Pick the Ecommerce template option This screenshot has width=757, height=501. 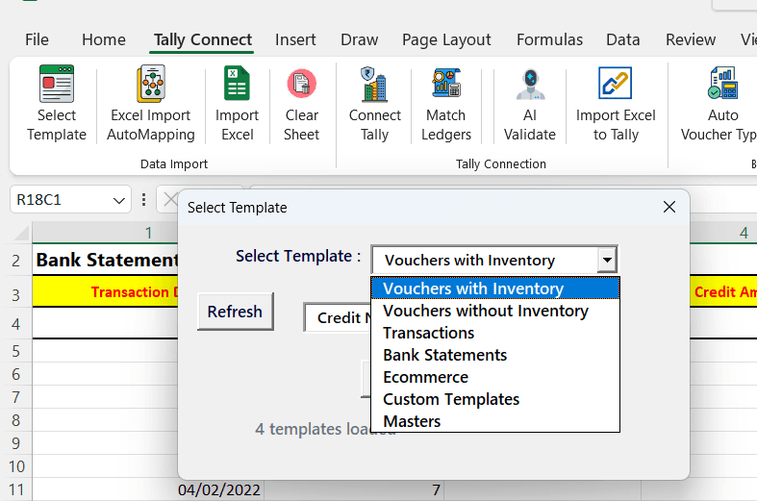pos(425,377)
